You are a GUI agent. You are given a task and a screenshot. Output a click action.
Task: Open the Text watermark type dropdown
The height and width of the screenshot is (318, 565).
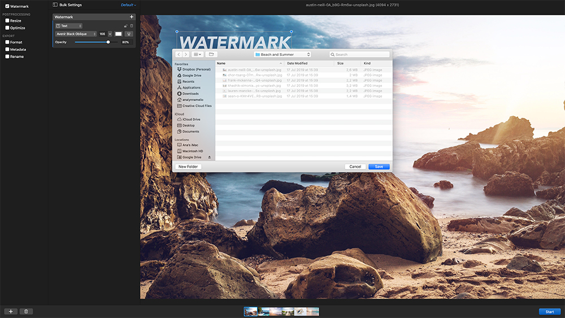(69, 26)
